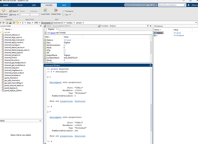Click the toolbox path segment
This screenshot has height=144, width=198.
(69, 23)
